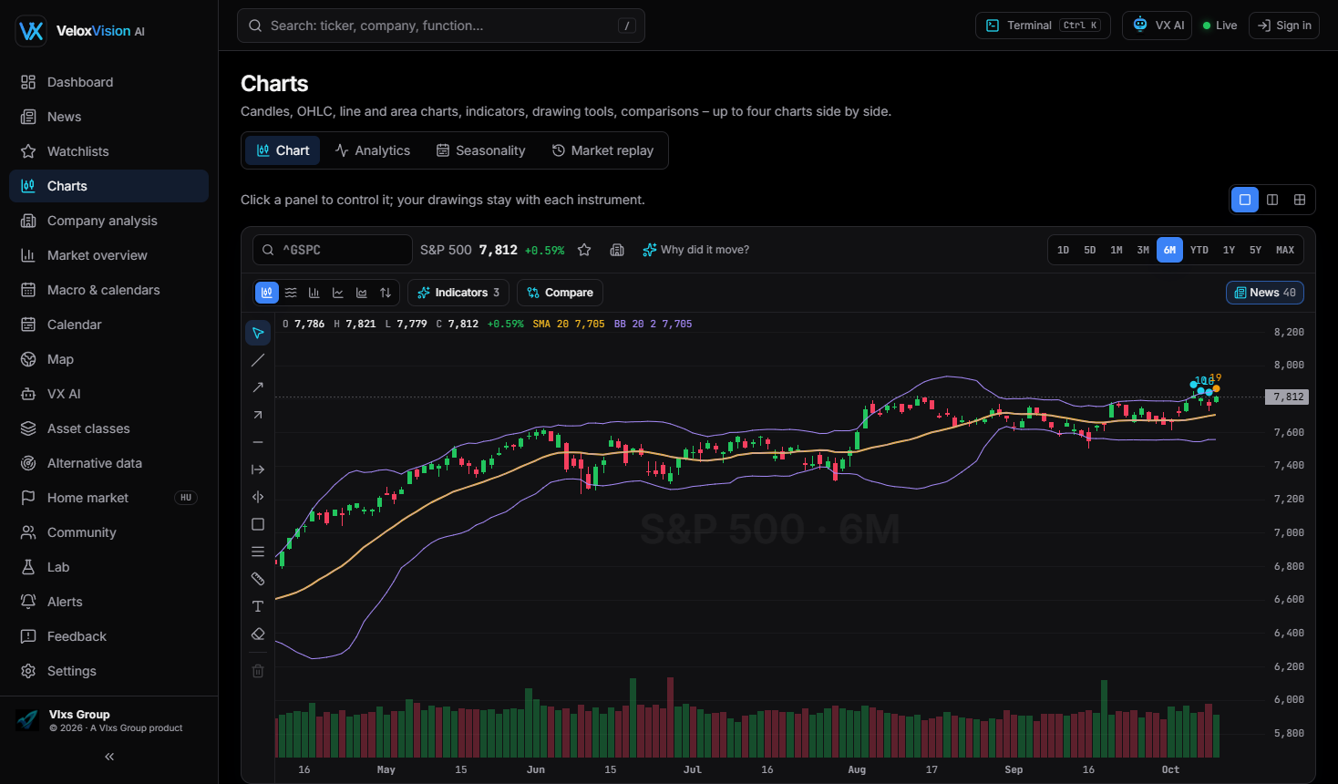Select the three-line levels drawing tool
The image size is (1338, 784).
258,552
